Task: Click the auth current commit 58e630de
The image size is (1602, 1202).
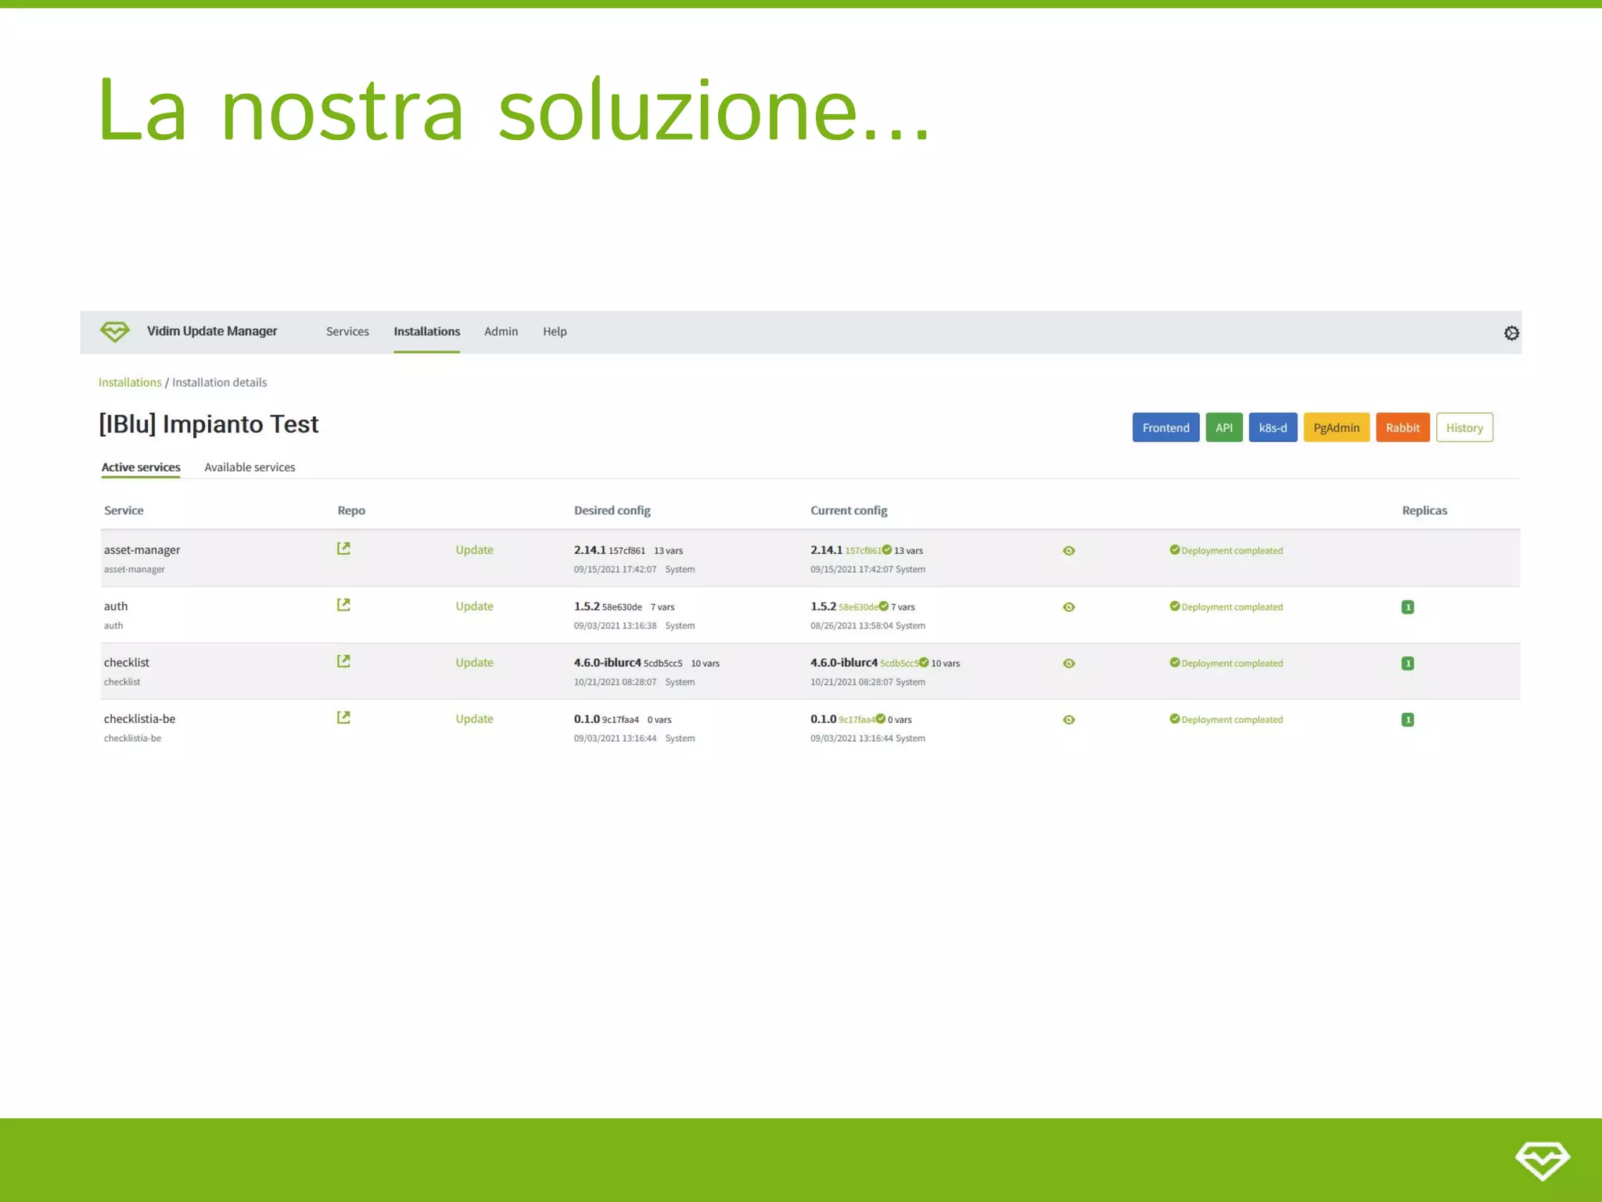Action: click(858, 607)
